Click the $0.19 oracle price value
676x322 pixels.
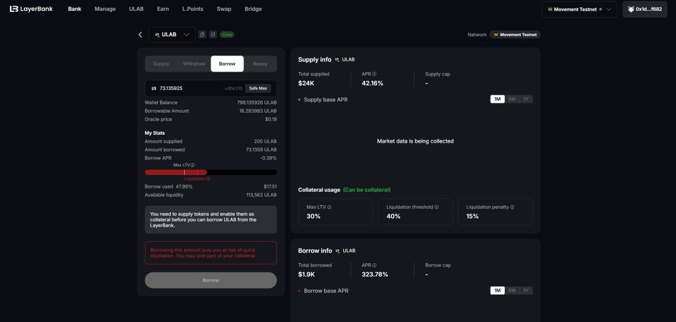click(270, 119)
